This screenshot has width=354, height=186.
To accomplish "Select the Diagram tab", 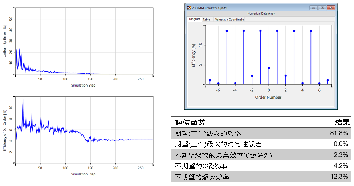I will coord(194,19).
